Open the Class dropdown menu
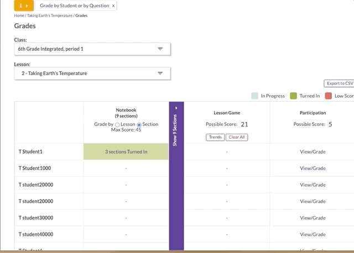Image resolution: width=354 pixels, height=253 pixels. pos(92,49)
